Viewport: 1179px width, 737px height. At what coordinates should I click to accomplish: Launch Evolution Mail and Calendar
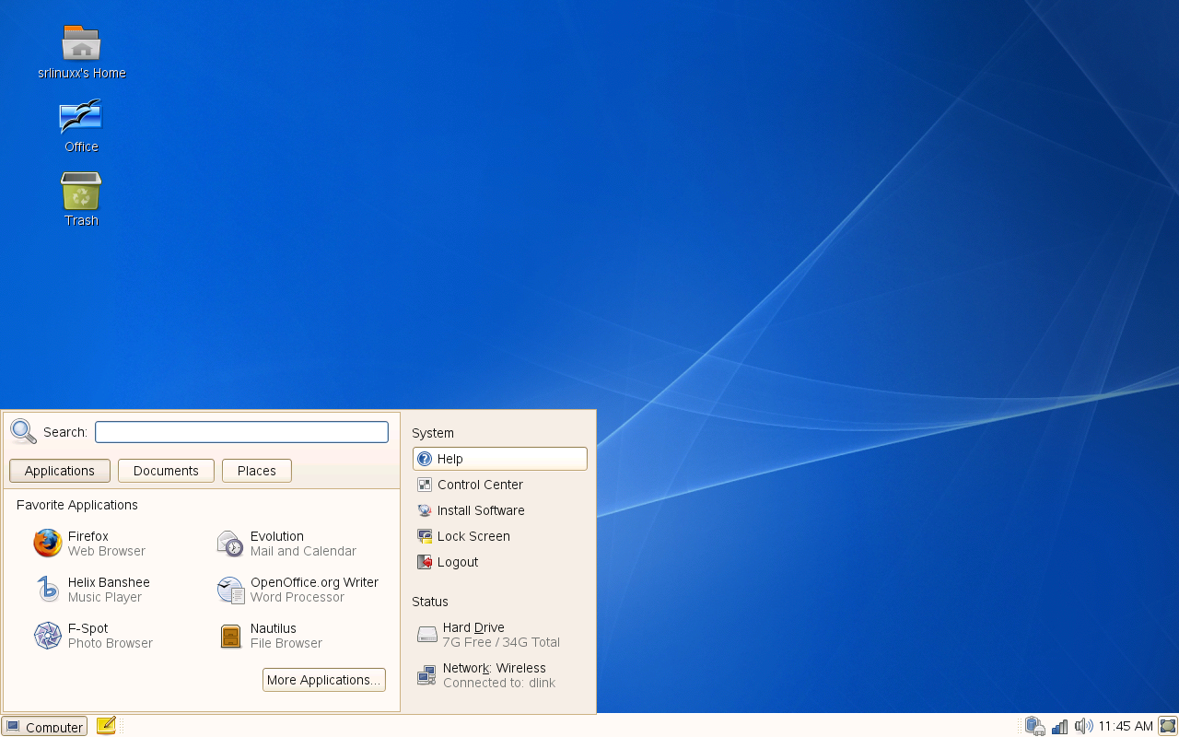pyautogui.click(x=286, y=544)
